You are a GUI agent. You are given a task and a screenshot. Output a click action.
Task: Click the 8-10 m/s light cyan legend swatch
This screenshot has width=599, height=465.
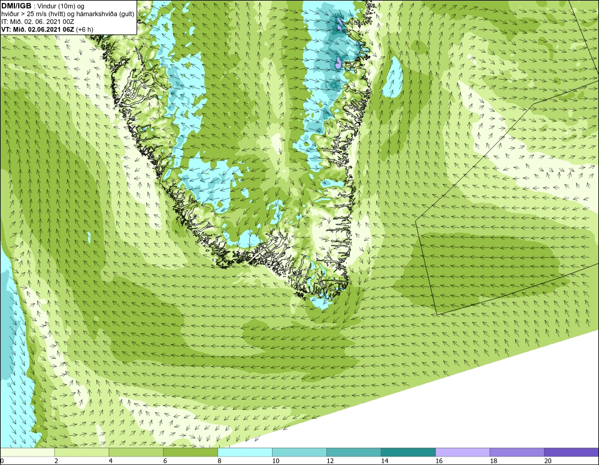coord(245,452)
